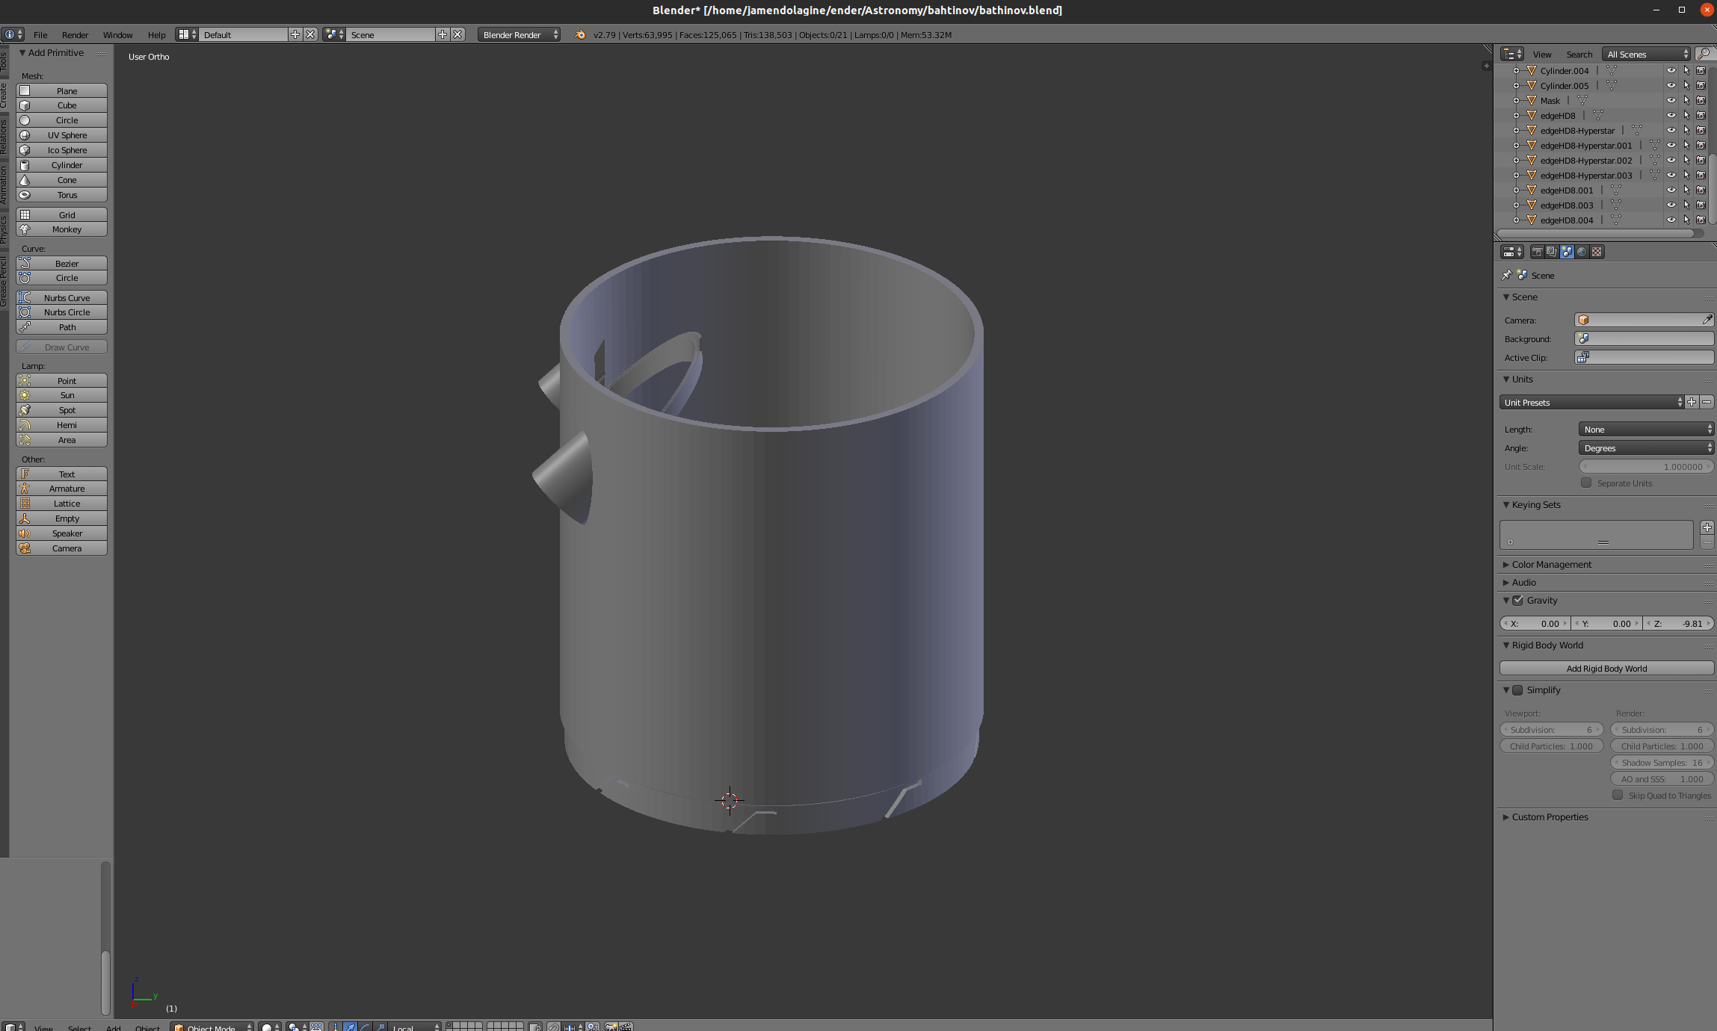The width and height of the screenshot is (1717, 1031).
Task: Open the Blender Render engine dropdown
Action: (519, 34)
